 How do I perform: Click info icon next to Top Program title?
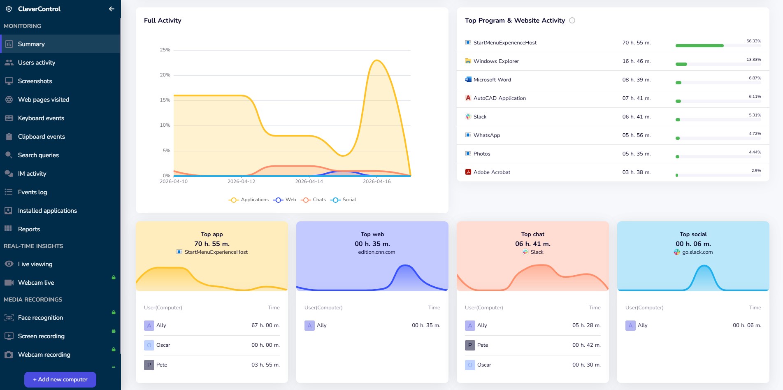click(x=572, y=20)
